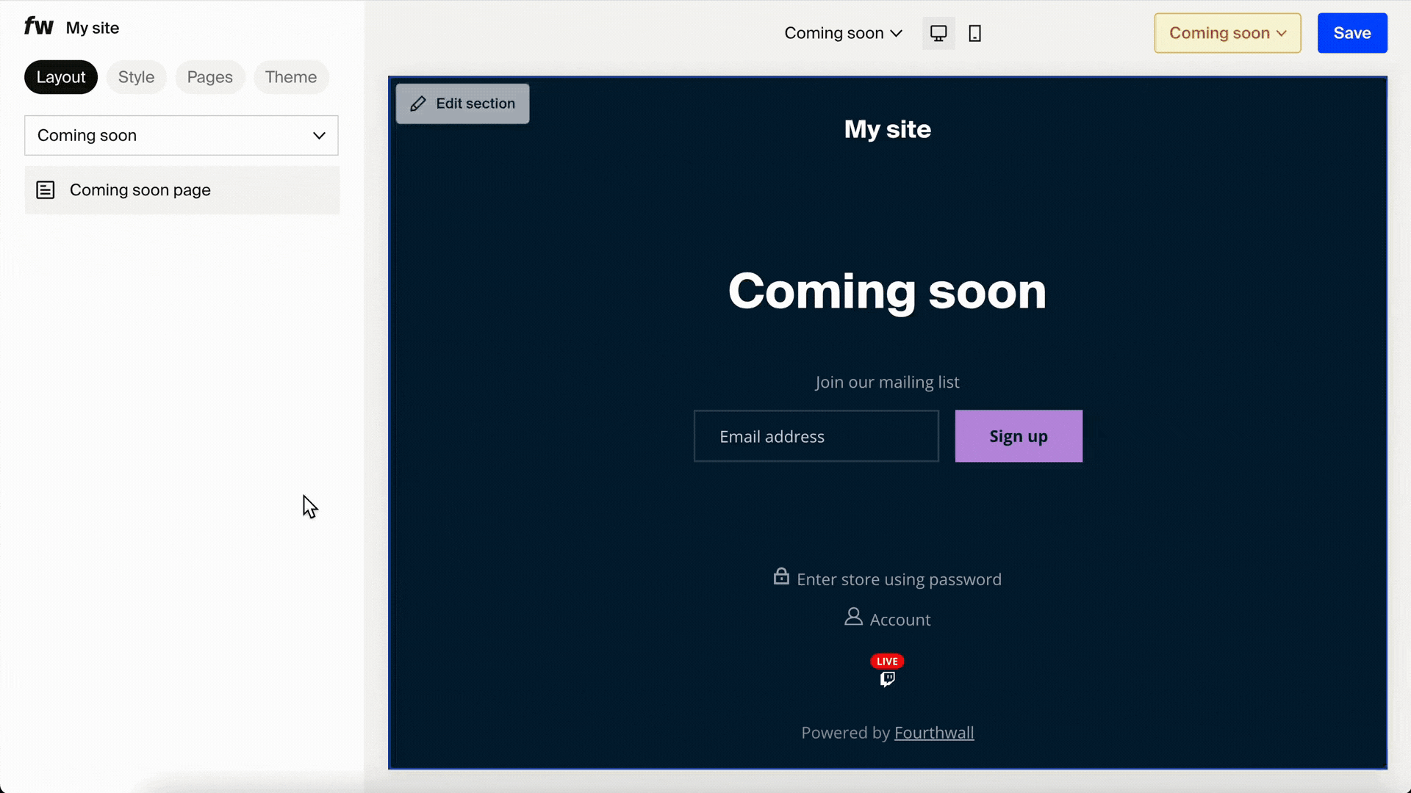Click the pencil icon on Edit section
This screenshot has width=1411, height=793.
pyautogui.click(x=418, y=104)
